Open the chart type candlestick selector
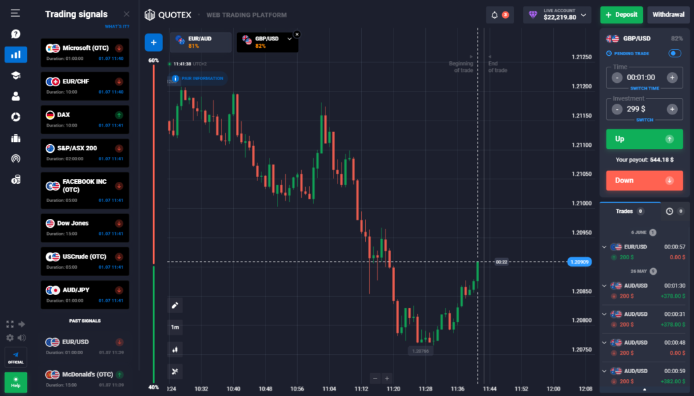This screenshot has width=694, height=396. click(175, 349)
